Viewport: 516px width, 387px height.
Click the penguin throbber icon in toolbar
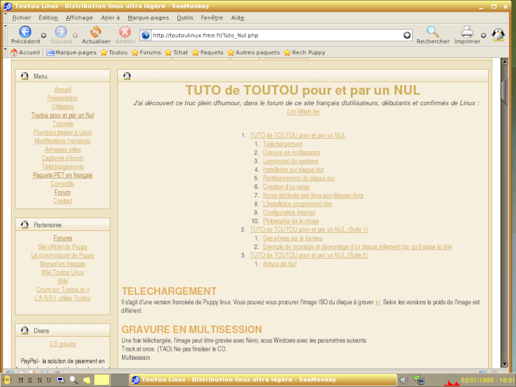498,35
